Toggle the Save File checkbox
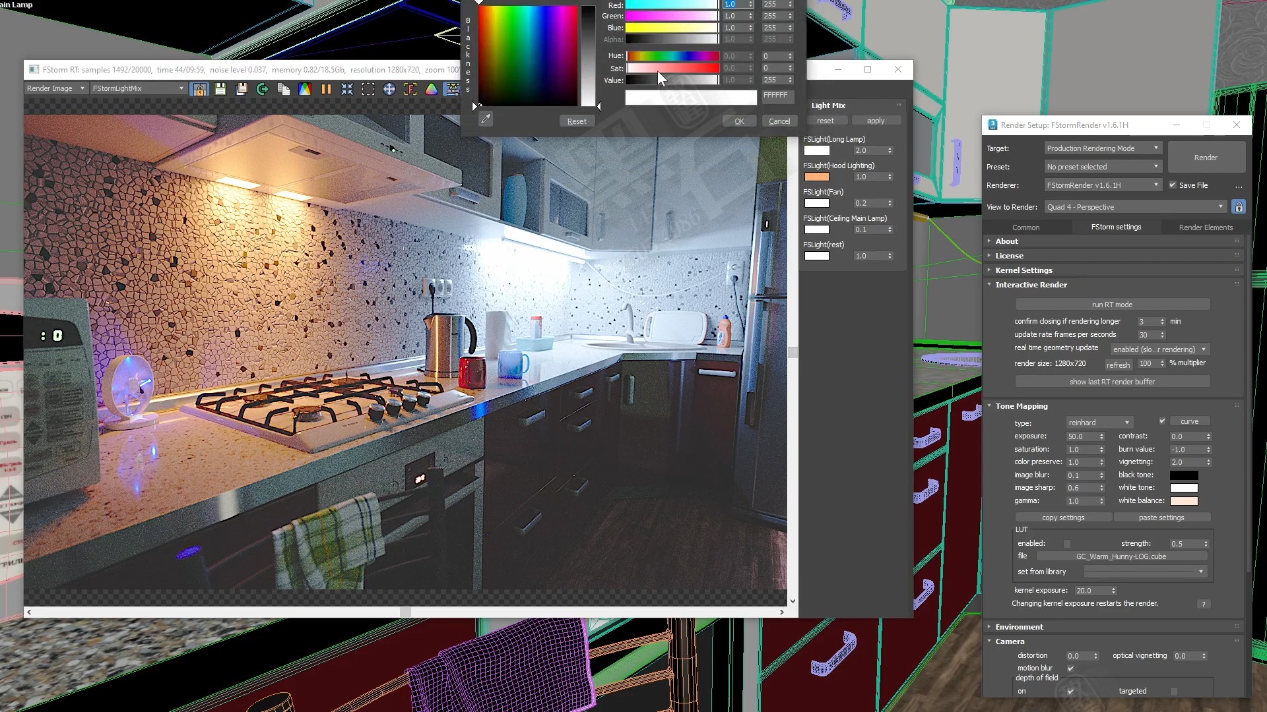 (x=1173, y=185)
